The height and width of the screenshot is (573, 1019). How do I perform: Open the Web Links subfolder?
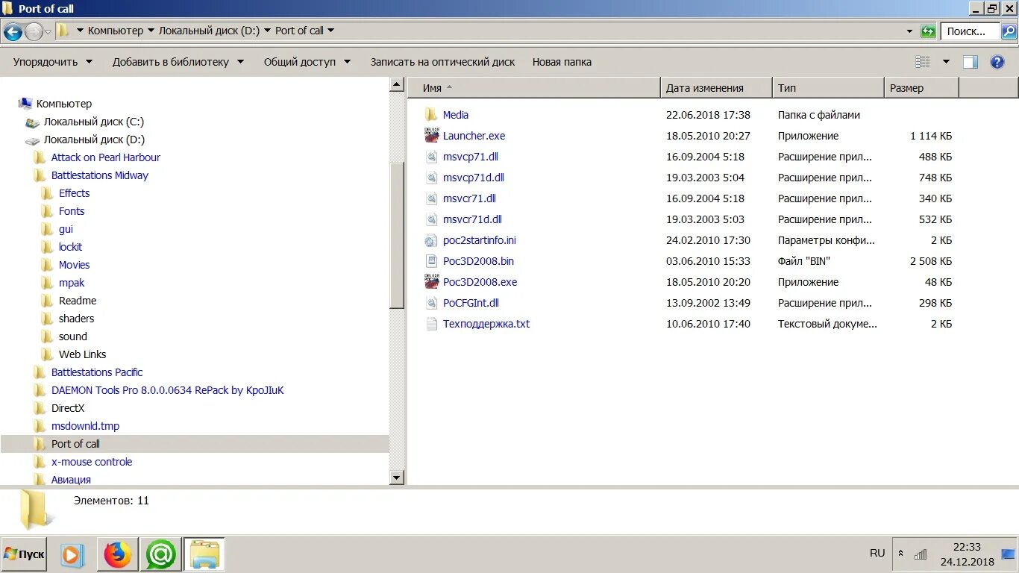82,354
